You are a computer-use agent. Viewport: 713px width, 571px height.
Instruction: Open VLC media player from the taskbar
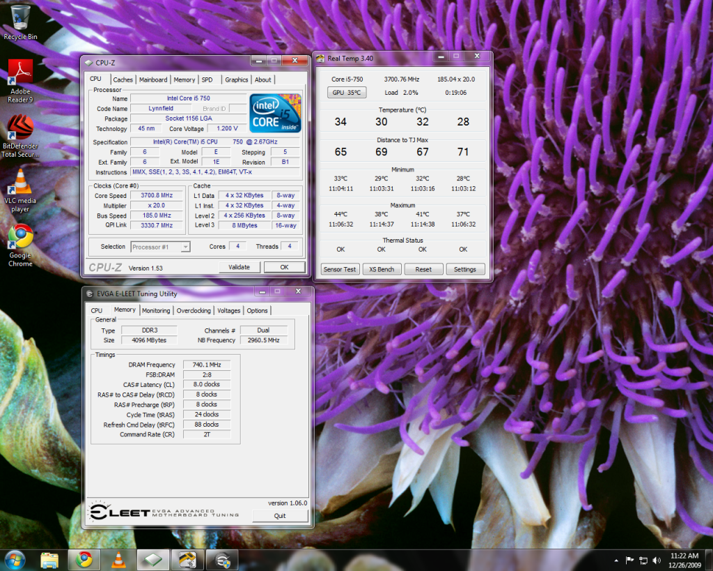point(118,559)
